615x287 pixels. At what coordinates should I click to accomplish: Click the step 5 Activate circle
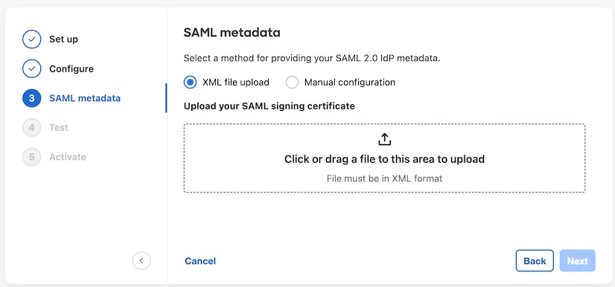(32, 157)
